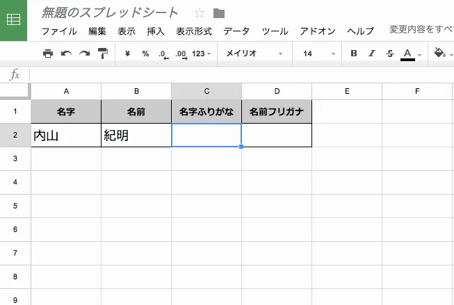Open the 123 number formats dropdown
The width and height of the screenshot is (454, 305).
[x=201, y=53]
